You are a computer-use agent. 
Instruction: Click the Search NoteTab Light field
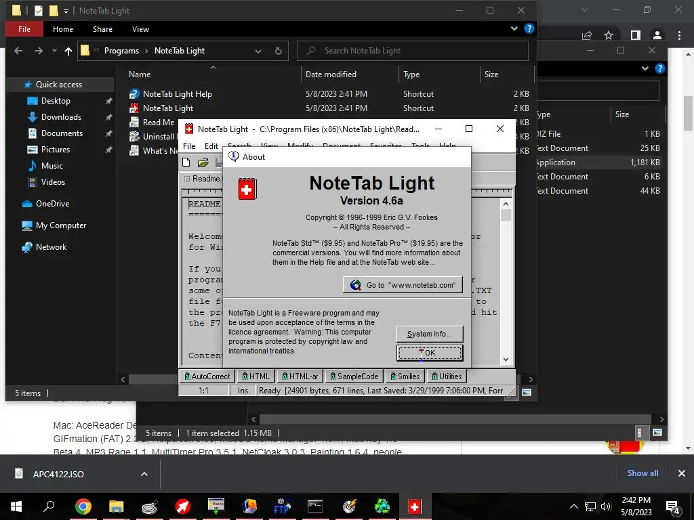(x=413, y=51)
